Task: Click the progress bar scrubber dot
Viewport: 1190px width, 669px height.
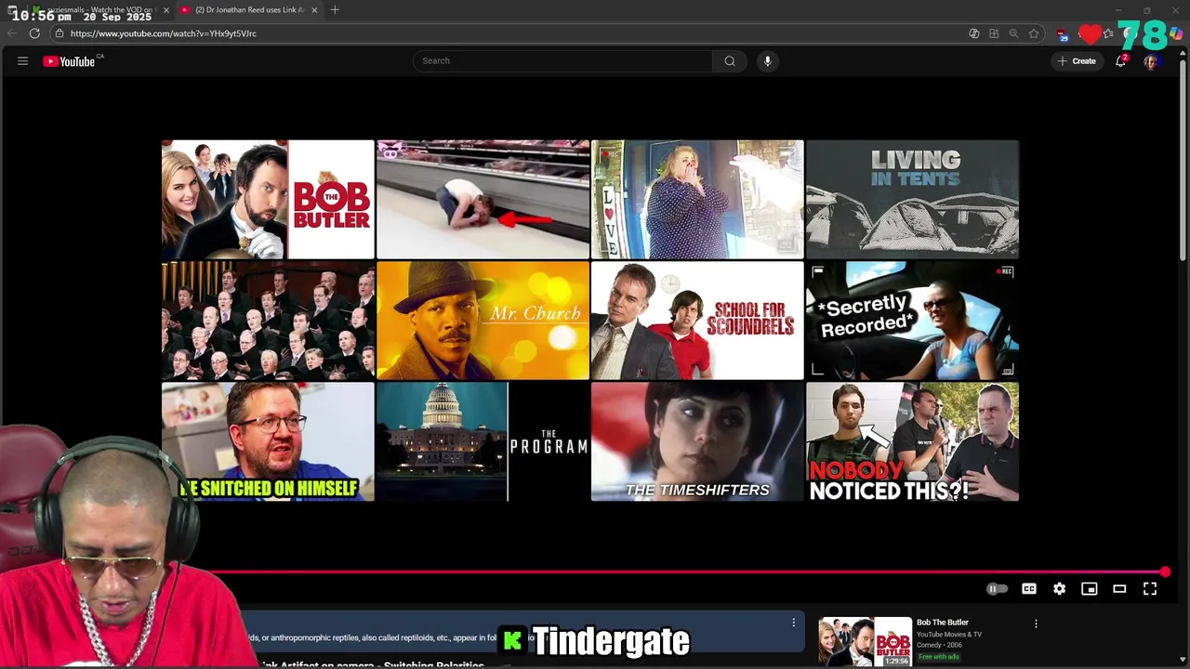Action: tap(1165, 572)
